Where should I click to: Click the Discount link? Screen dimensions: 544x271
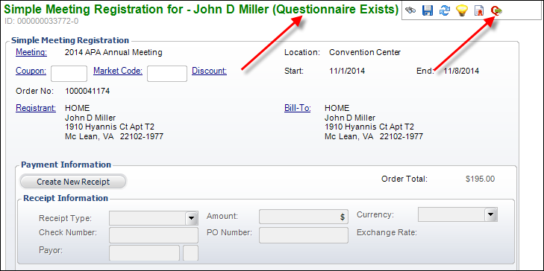(x=209, y=71)
